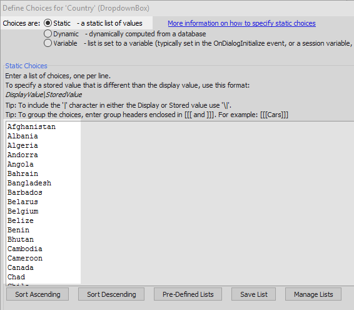Open the Manage Lists button

tap(313, 294)
